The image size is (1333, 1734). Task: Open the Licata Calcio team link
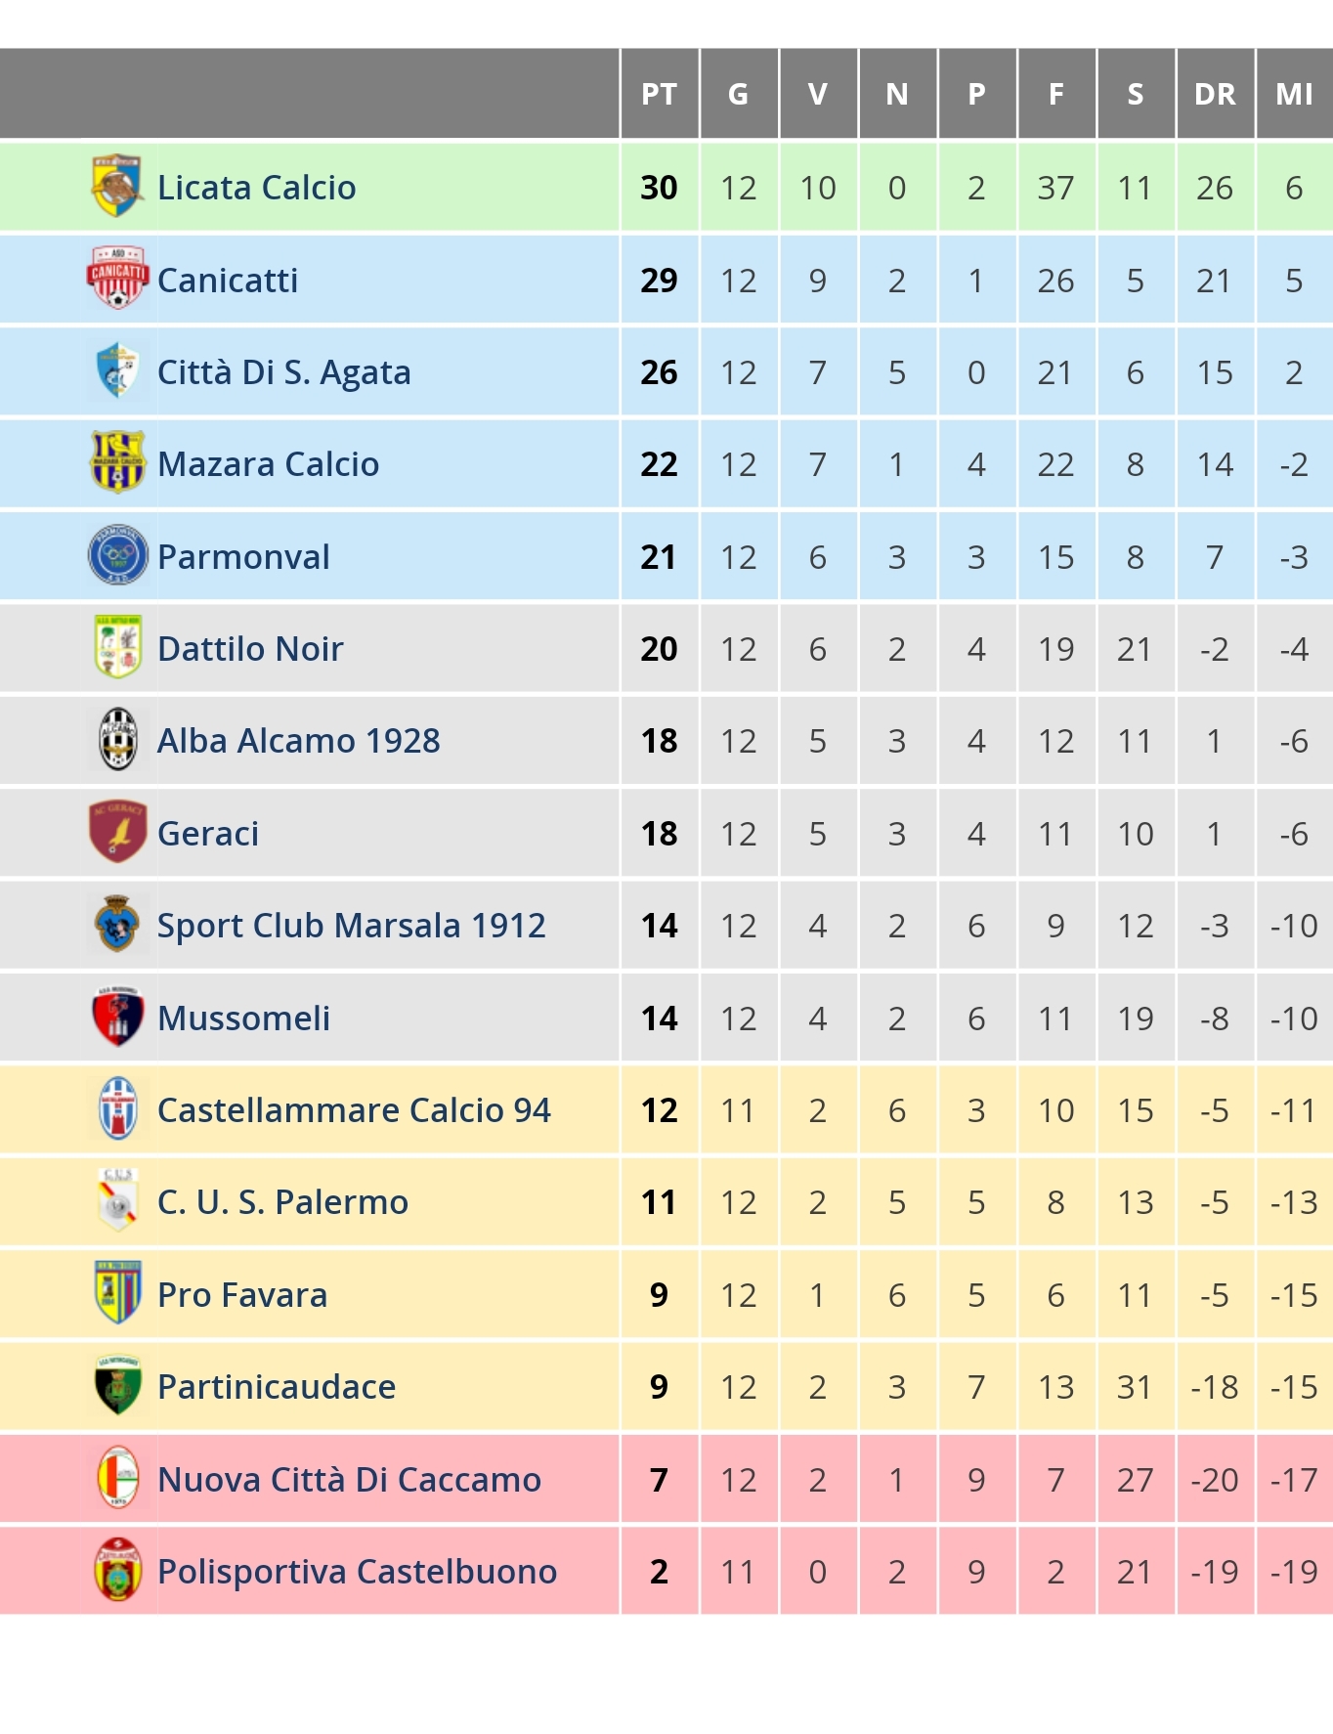point(257,187)
